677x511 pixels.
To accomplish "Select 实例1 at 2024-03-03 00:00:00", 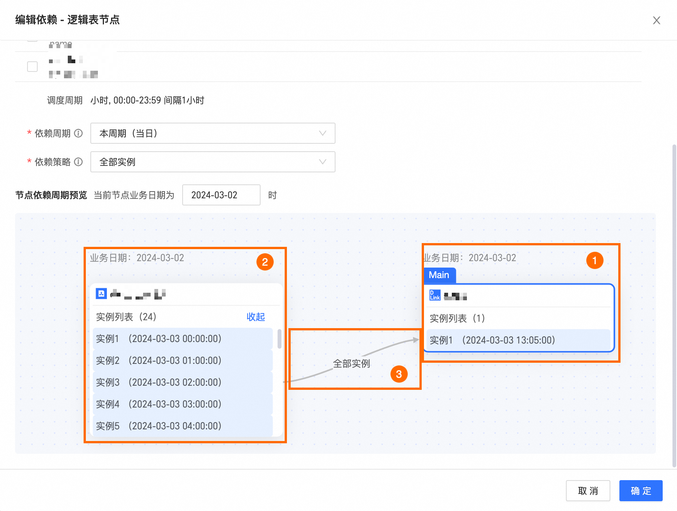I will pos(183,339).
